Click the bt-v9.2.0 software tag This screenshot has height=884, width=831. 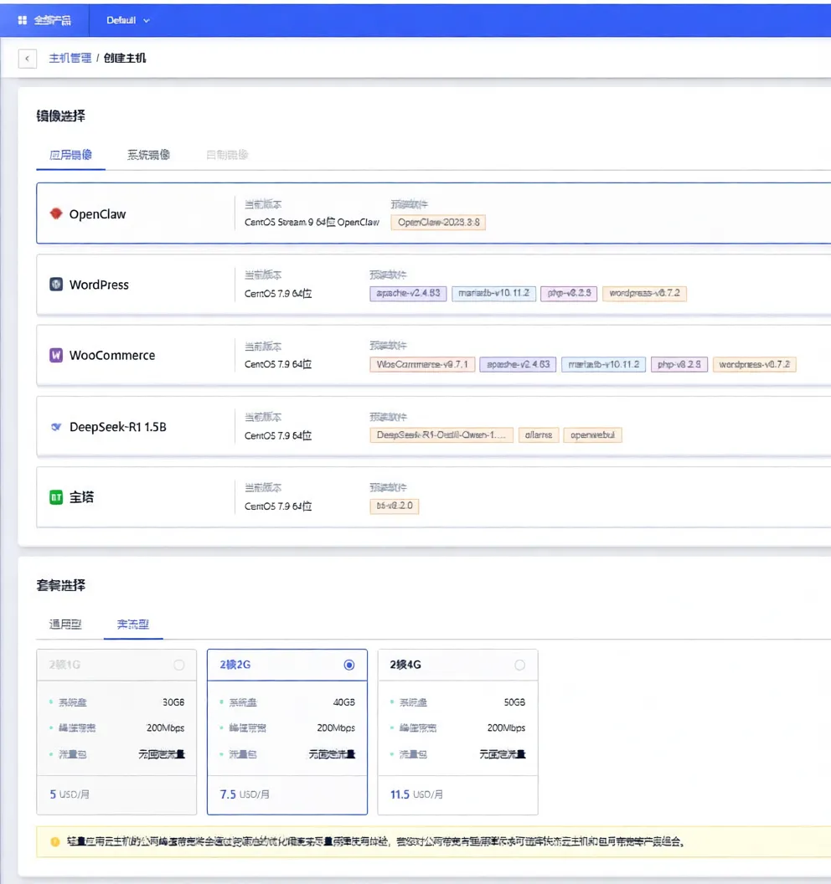pyautogui.click(x=394, y=506)
